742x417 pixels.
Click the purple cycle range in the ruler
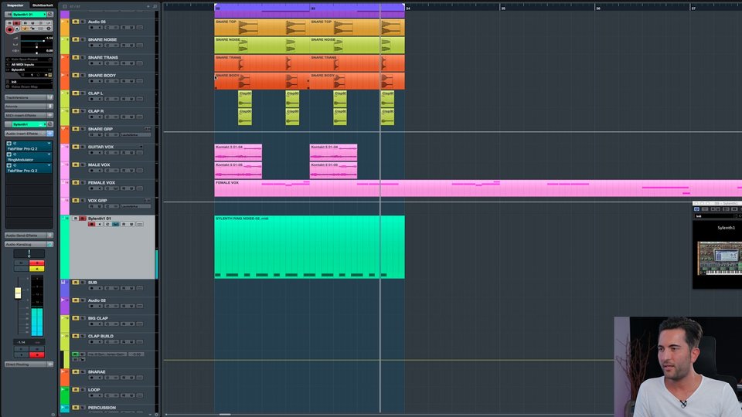point(309,8)
